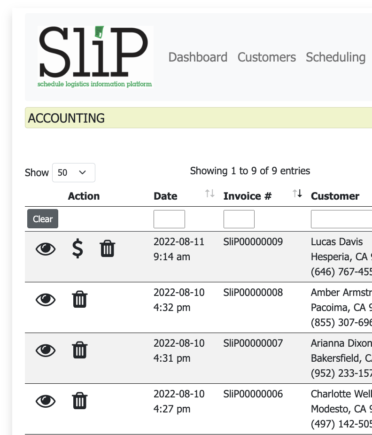Select invoice number SliP00000006
Screen dimensions: 372x435
(x=253, y=394)
